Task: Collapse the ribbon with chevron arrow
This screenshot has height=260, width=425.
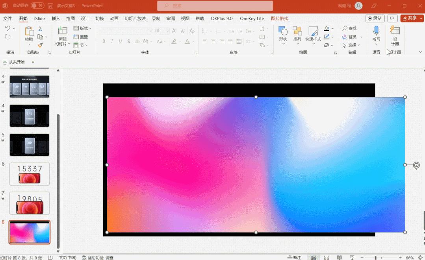Action: [420, 52]
